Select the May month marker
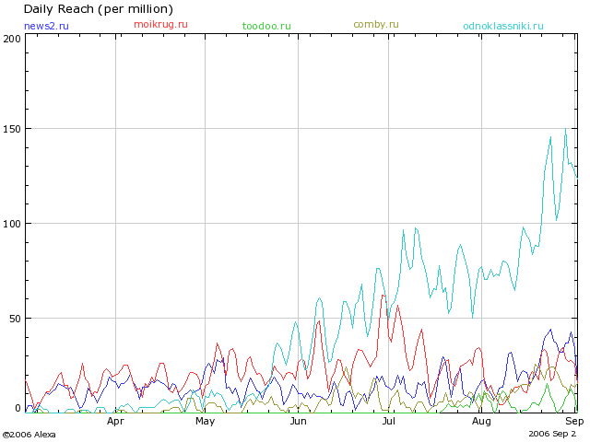 pos(205,421)
